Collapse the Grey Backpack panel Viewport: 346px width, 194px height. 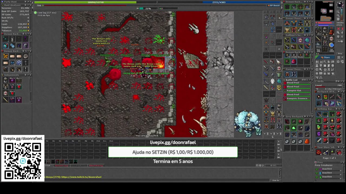(310, 116)
